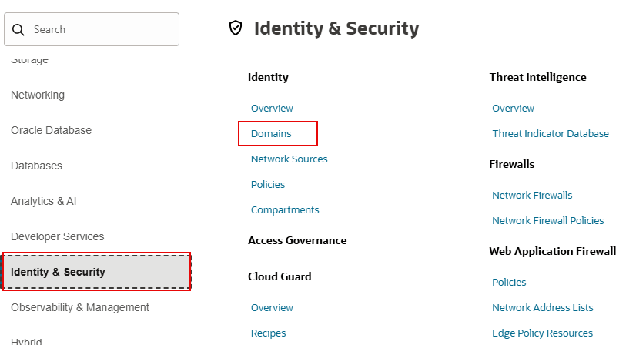Open the Identity Overview link
636x345 pixels.
pos(272,108)
